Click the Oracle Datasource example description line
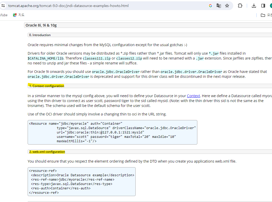This screenshot has height=202, width=272. [x=83, y=175]
